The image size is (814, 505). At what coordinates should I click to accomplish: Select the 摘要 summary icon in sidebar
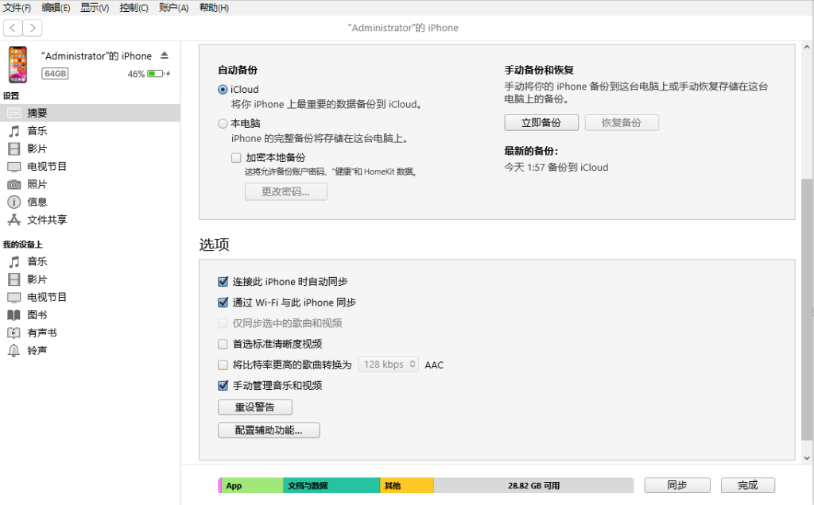click(14, 113)
